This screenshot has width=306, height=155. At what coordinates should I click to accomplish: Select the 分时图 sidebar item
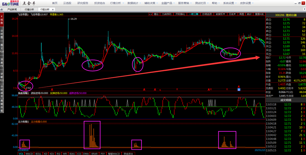[2, 33]
